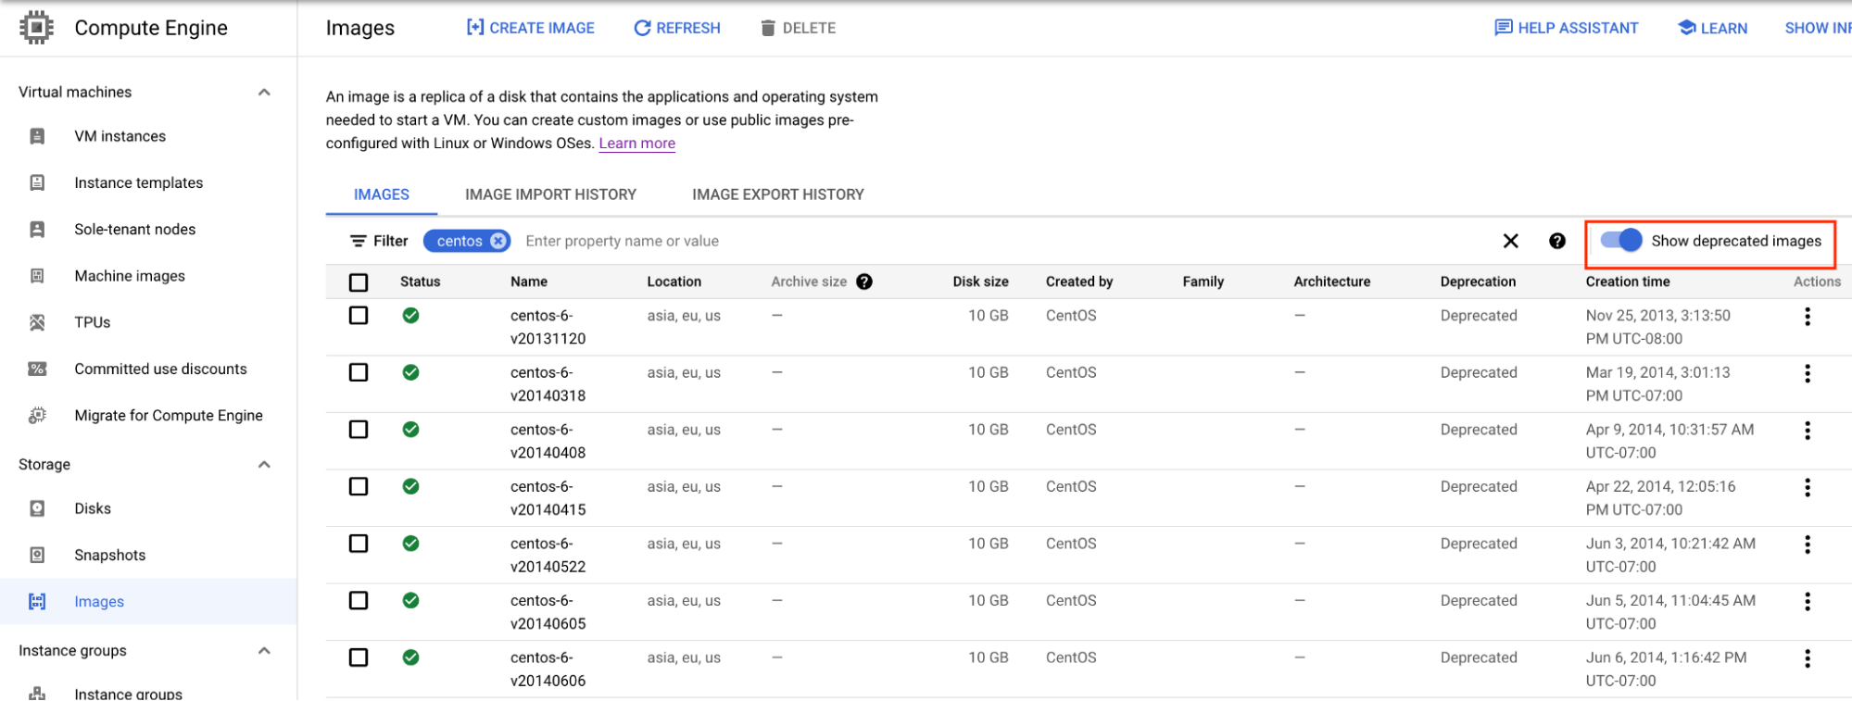
Task: Follow the Learn more link
Action: (x=637, y=144)
